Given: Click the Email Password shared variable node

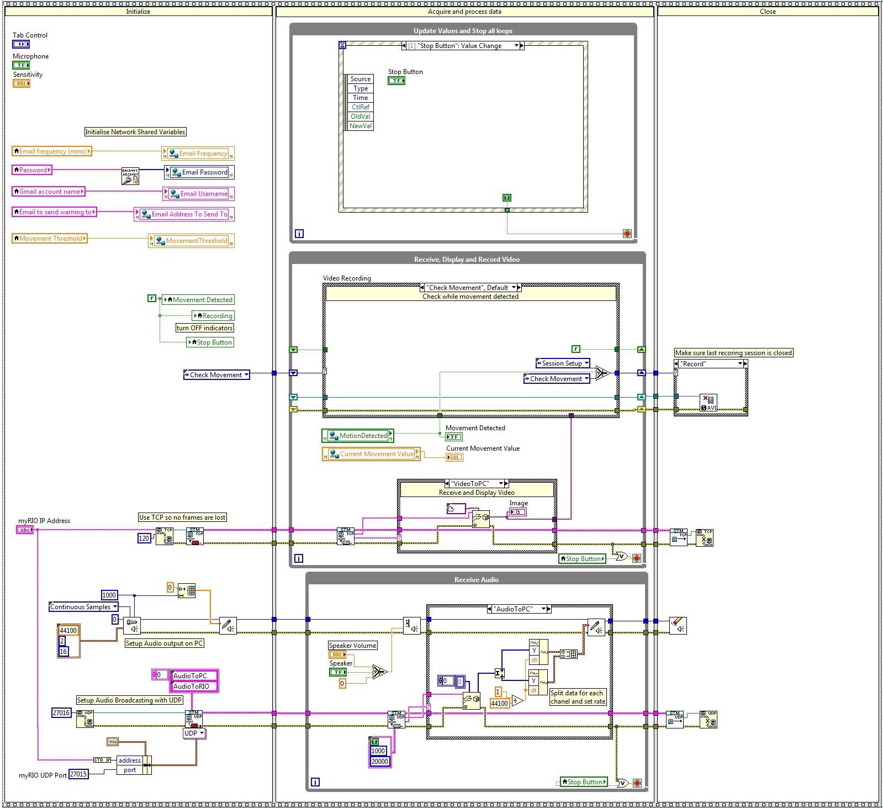Looking at the screenshot, I should pyautogui.click(x=199, y=172).
